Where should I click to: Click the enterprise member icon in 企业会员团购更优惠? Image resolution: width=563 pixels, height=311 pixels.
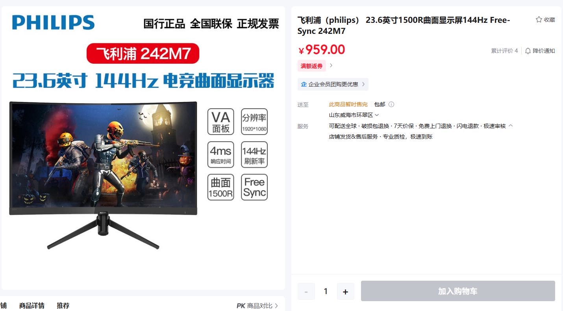pyautogui.click(x=304, y=84)
